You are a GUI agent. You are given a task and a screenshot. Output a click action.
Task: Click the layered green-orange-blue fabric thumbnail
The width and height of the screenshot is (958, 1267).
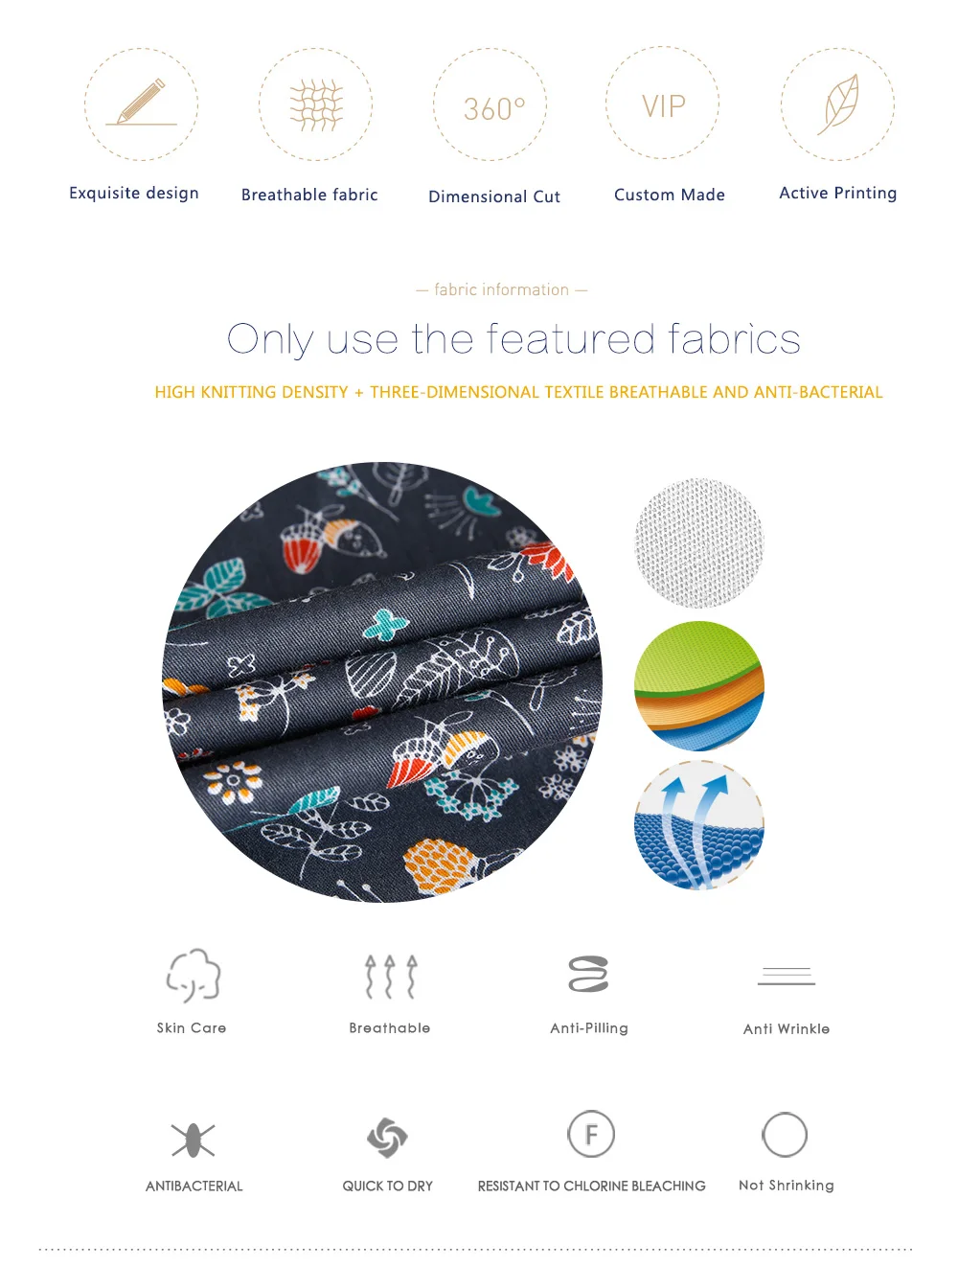[699, 685]
